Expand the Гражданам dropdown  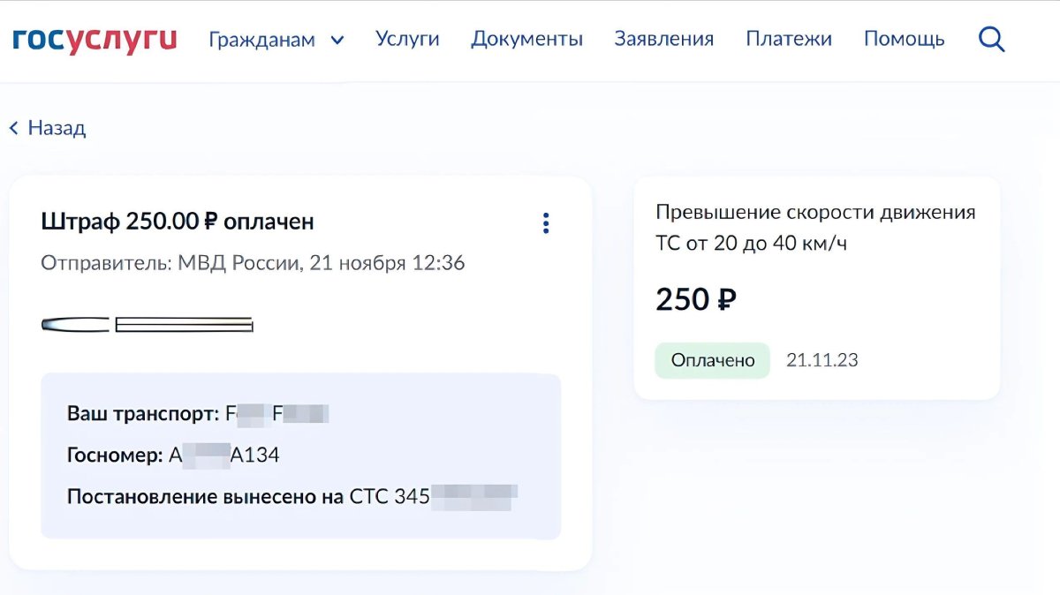pos(276,40)
